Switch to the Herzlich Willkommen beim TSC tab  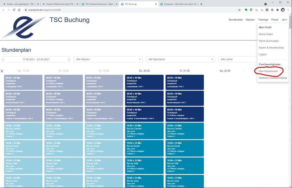coord(60,4)
